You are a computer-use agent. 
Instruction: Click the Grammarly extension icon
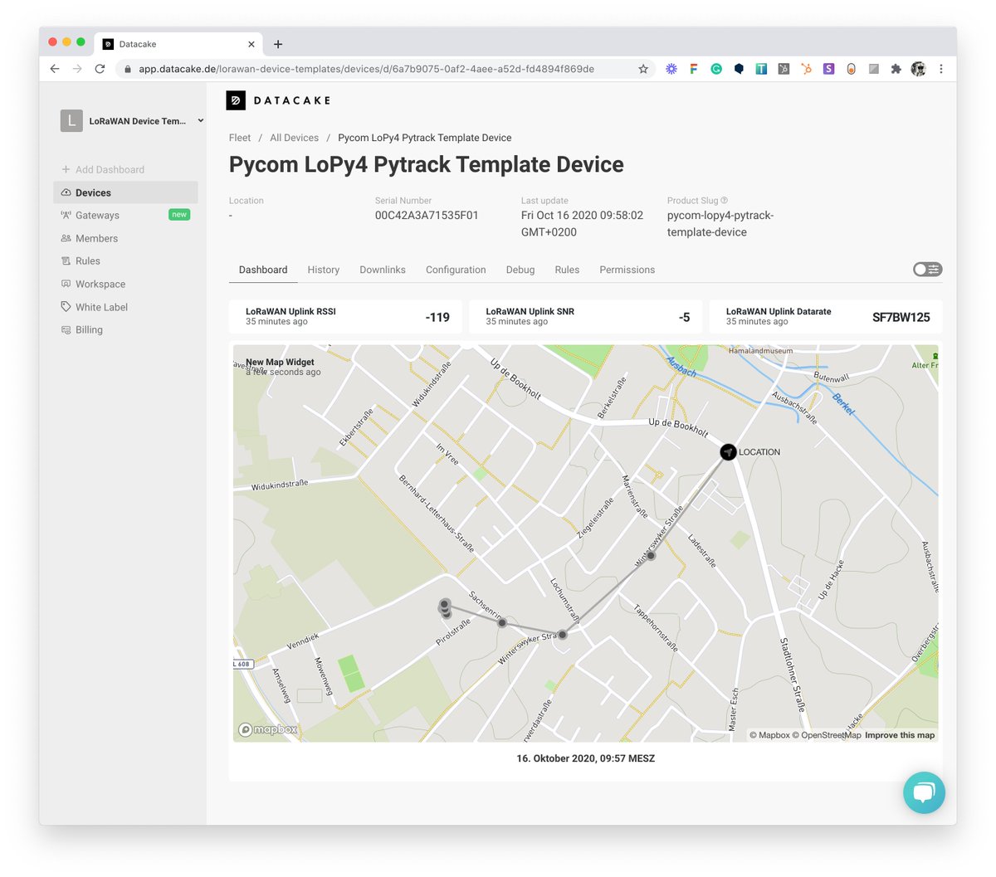point(715,69)
